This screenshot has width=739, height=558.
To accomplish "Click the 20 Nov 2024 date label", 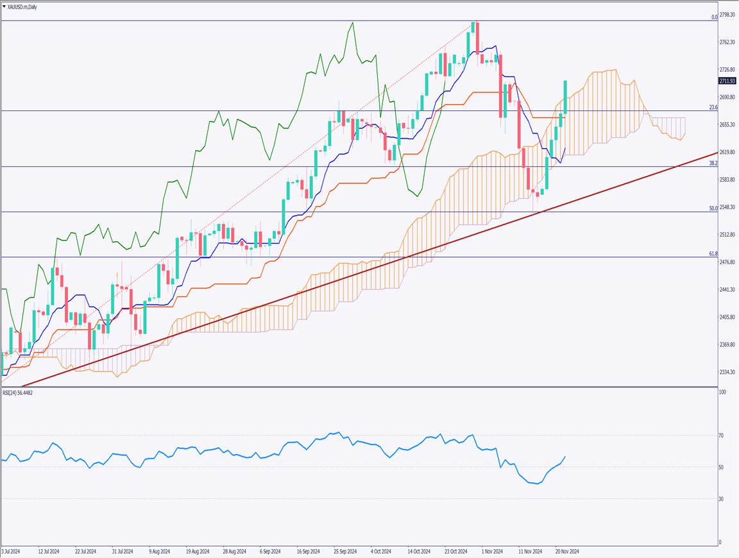I will click(567, 551).
